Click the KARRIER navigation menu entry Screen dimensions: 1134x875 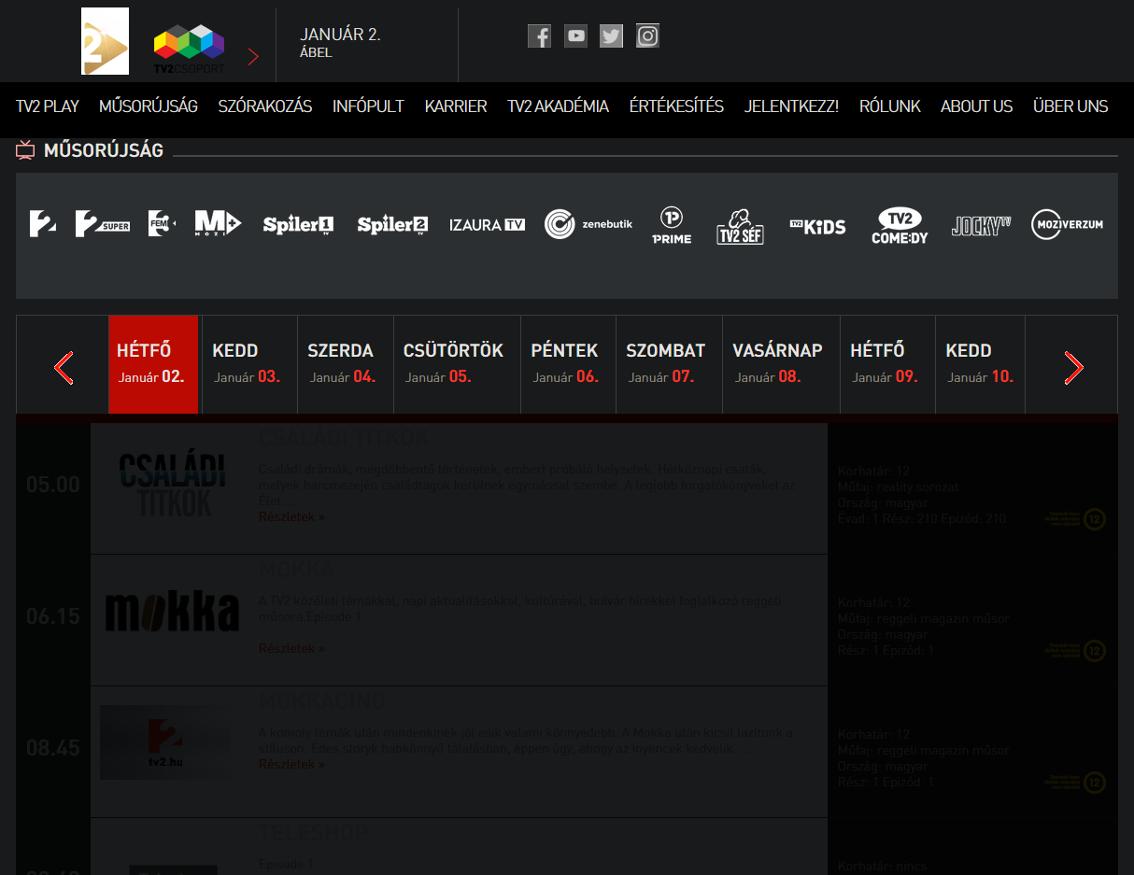point(455,106)
